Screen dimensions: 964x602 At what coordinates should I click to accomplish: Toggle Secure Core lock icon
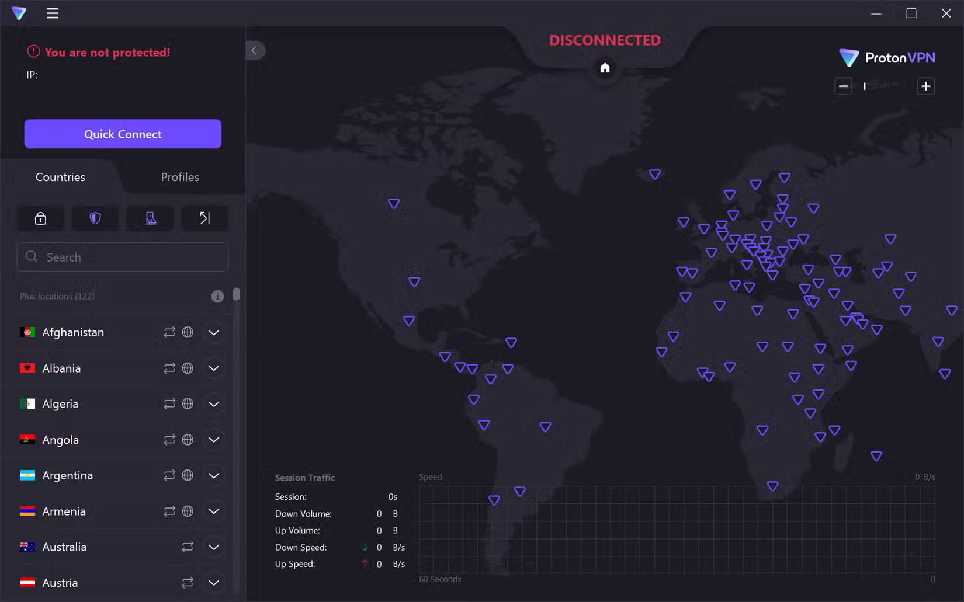pos(40,218)
